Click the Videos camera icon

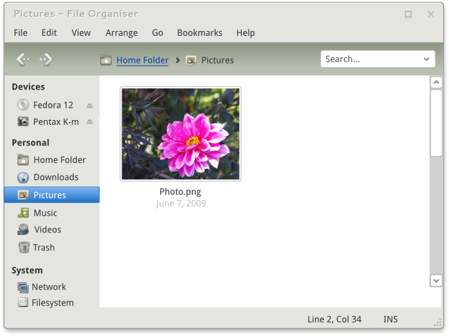pos(23,229)
